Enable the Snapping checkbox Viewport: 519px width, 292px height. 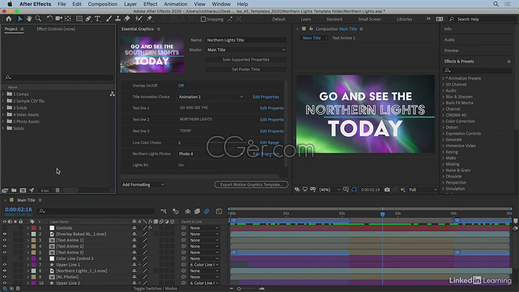pyautogui.click(x=203, y=19)
